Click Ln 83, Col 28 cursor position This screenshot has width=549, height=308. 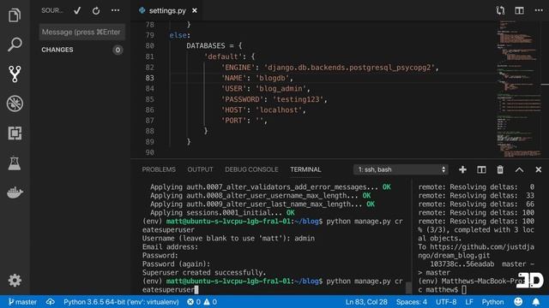click(366, 302)
